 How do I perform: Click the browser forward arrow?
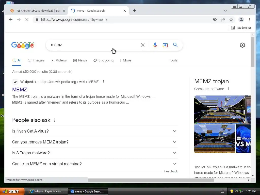(19, 20)
